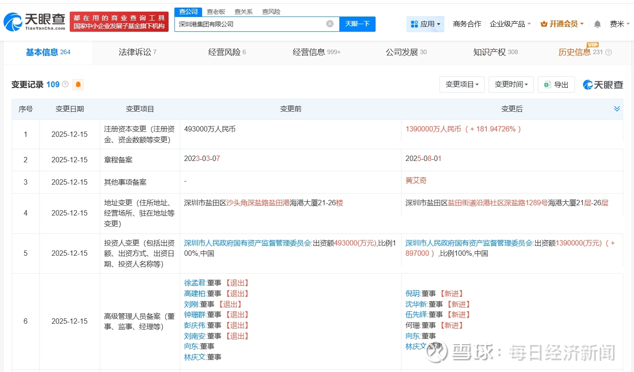This screenshot has width=634, height=372.
Task: Open the 应用 dropdown menu
Action: tap(425, 24)
